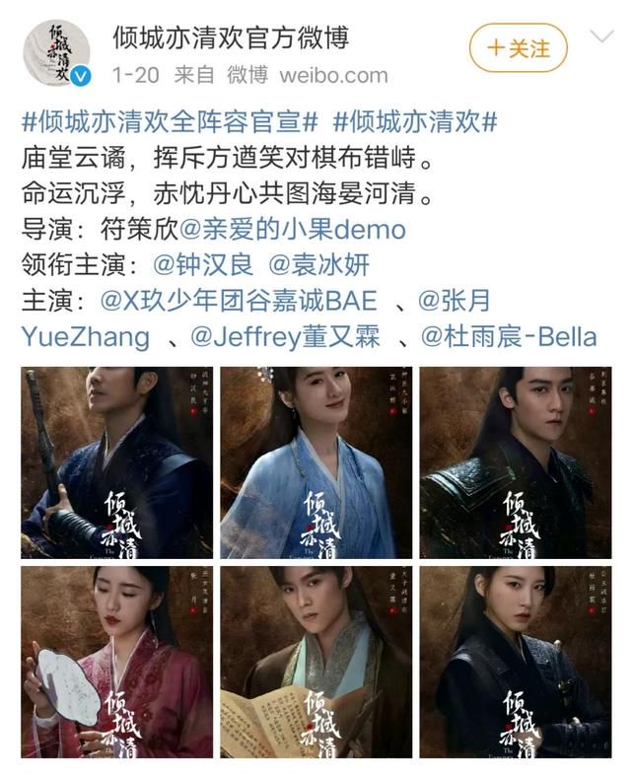View poster of woman in blue robe
Viewport: 631px width, 776px height.
[315, 462]
